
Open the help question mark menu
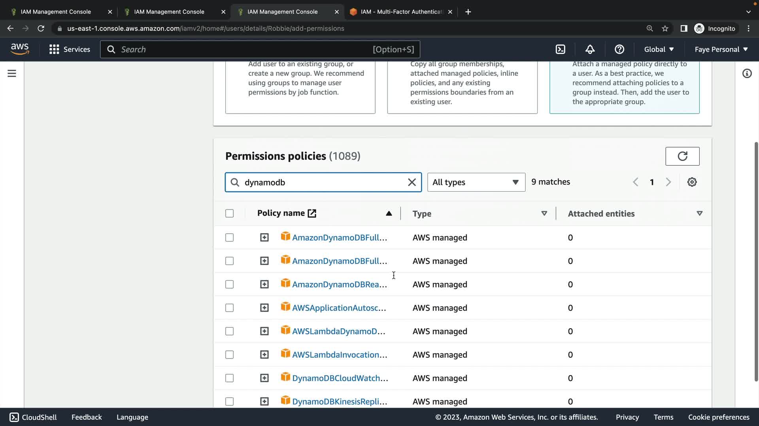point(619,49)
